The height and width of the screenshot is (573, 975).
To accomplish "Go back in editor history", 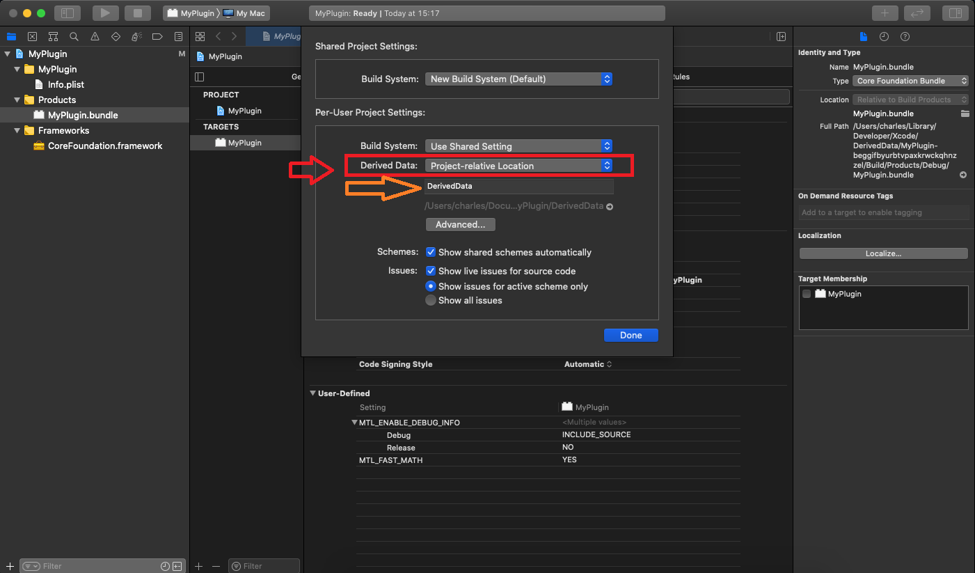I will pyautogui.click(x=218, y=36).
